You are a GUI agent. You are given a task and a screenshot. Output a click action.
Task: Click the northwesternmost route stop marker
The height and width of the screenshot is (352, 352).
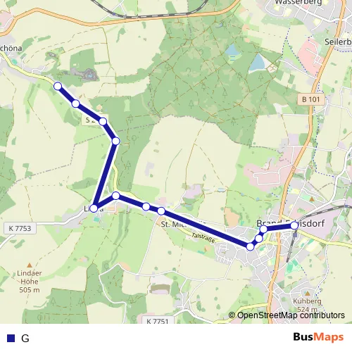pos(58,87)
